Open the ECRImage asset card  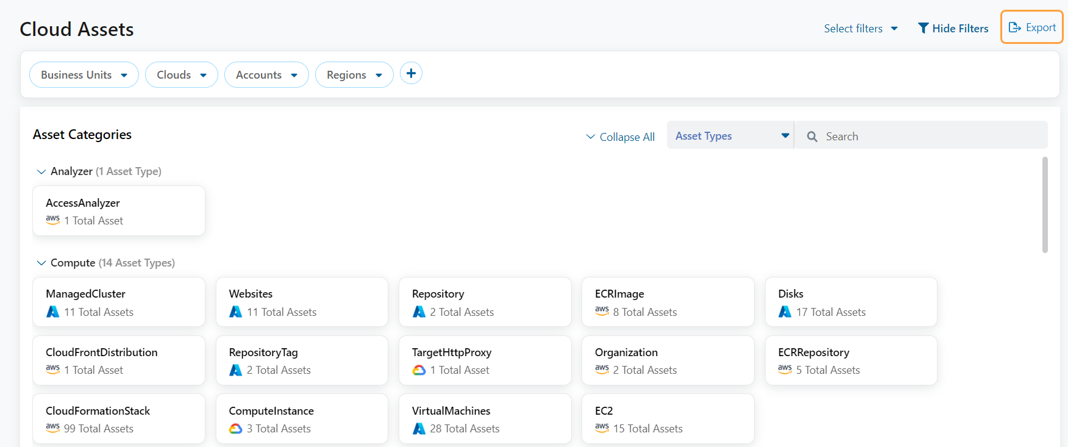668,302
